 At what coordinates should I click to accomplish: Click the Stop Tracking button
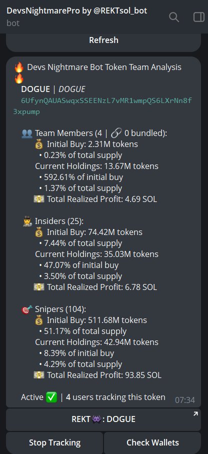[x=55, y=442]
